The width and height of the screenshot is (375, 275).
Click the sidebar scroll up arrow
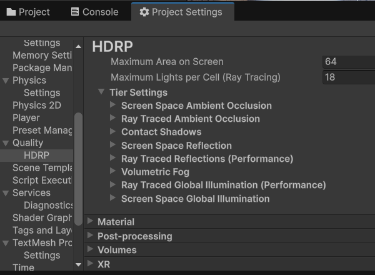coord(78,46)
